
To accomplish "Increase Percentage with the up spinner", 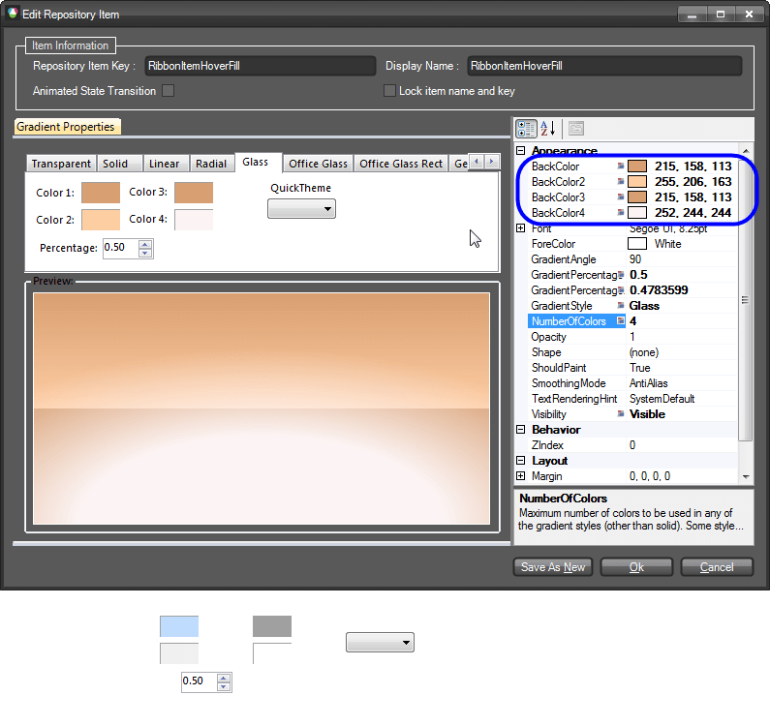I will point(145,244).
